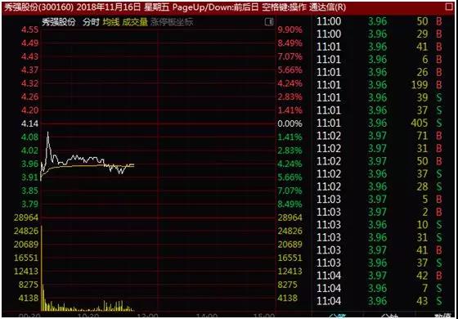Image resolution: width=458 pixels, height=319 pixels.
Task: Select the 4.14 previous close price label
Action: 29,124
